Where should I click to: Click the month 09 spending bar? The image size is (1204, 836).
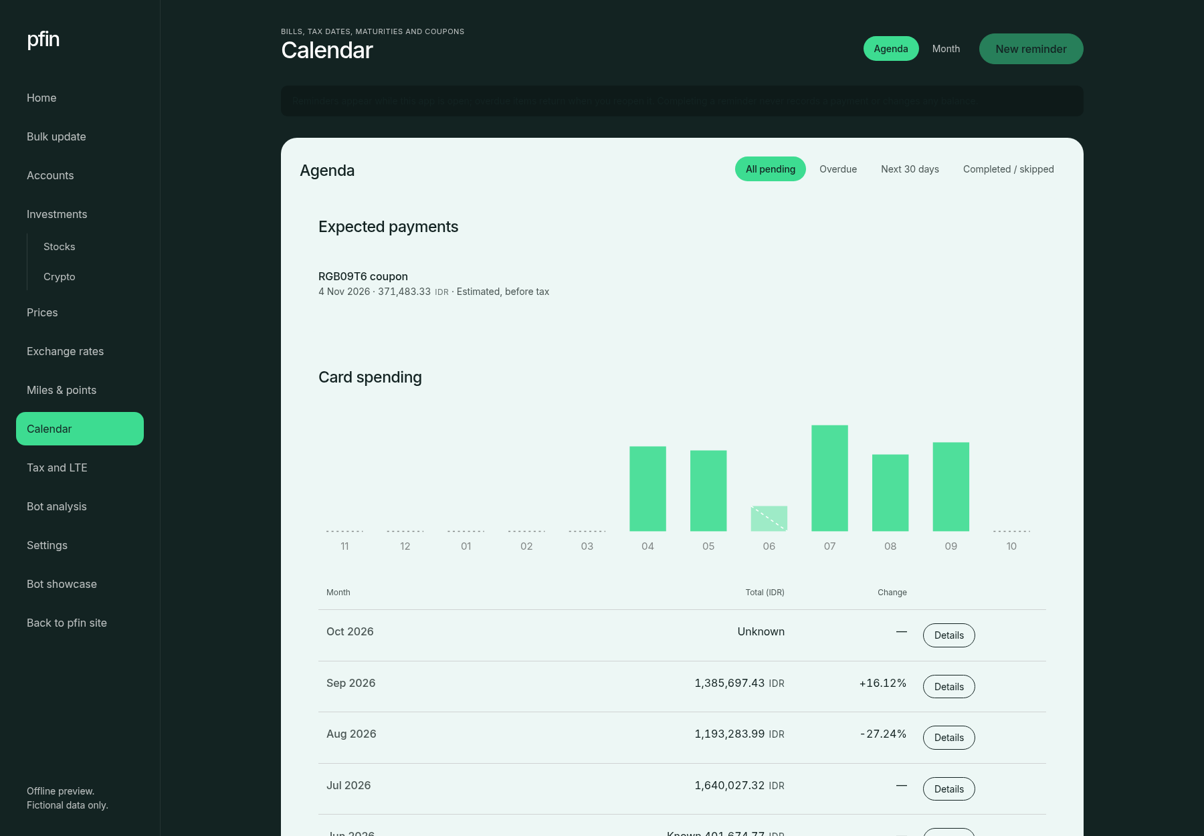coord(951,487)
